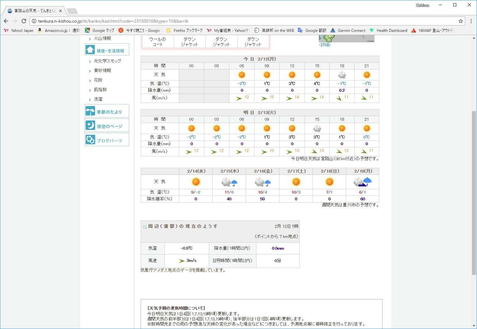Click the browser back arrow button
Screen dimensions: 477x329
[x=6, y=21]
